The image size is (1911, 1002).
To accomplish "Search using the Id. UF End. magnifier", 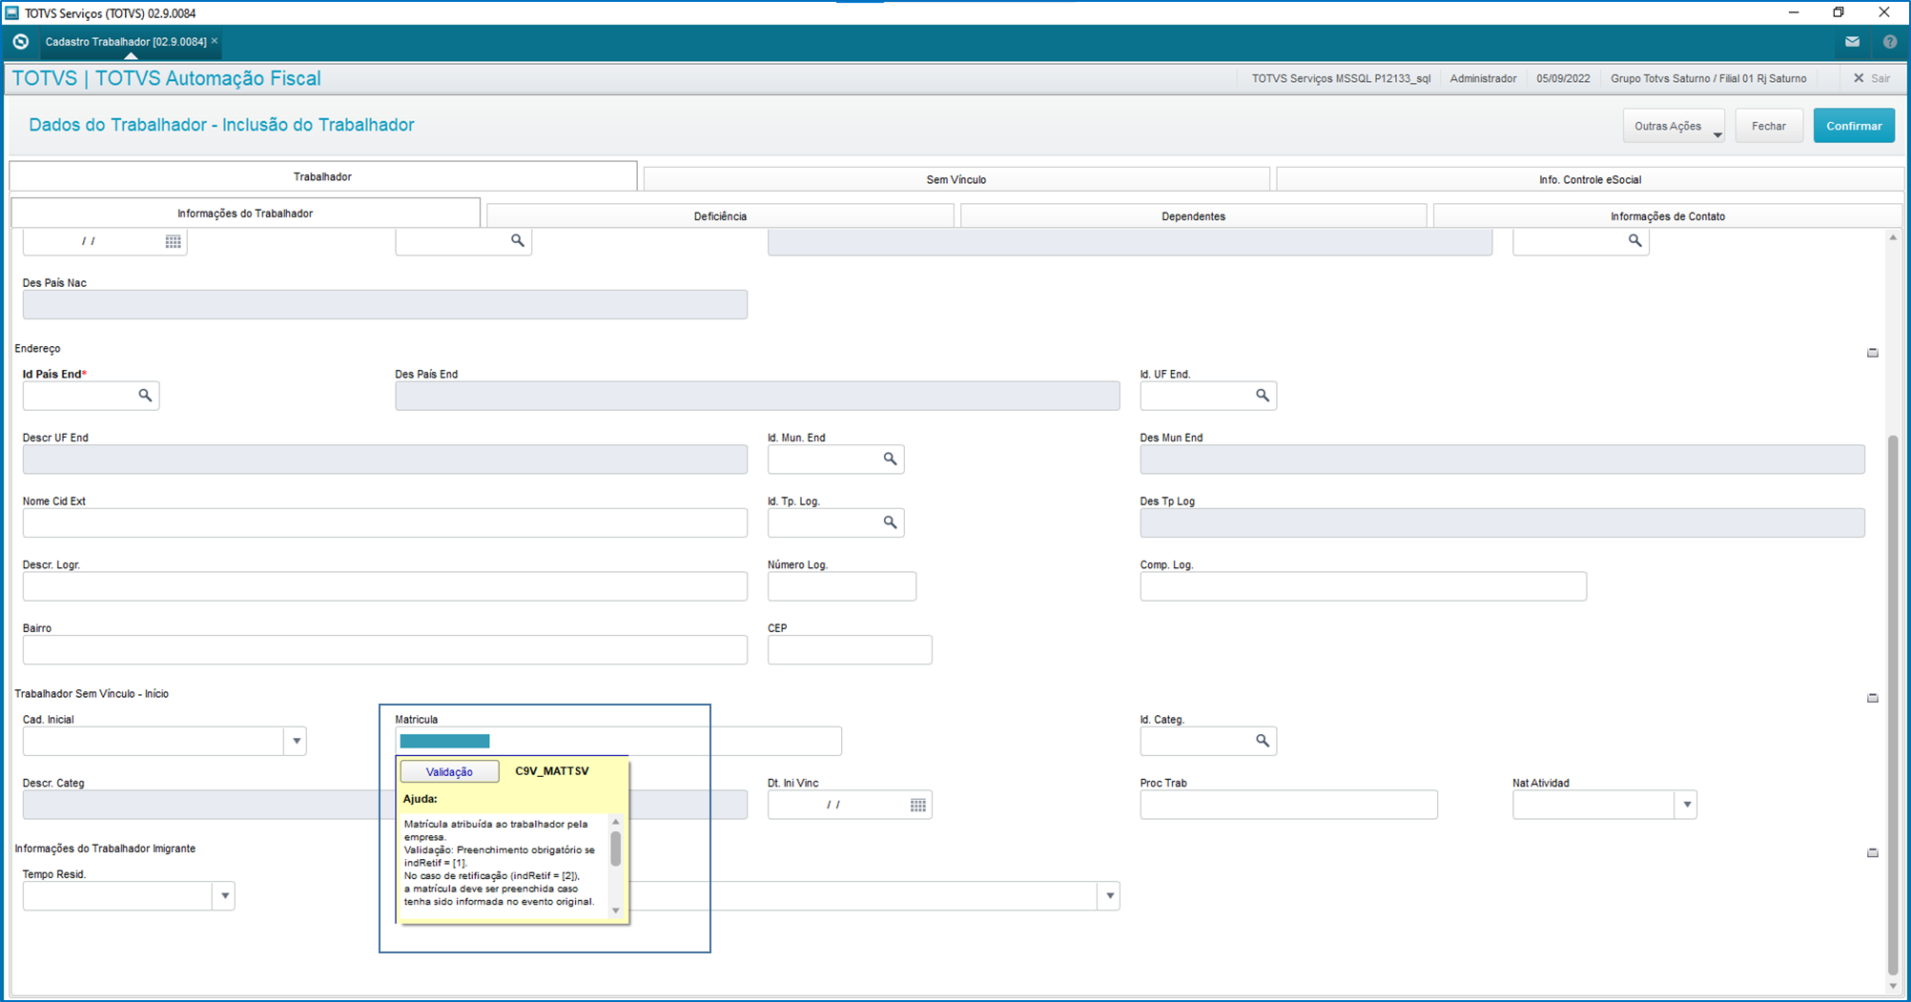I will tap(1263, 395).
